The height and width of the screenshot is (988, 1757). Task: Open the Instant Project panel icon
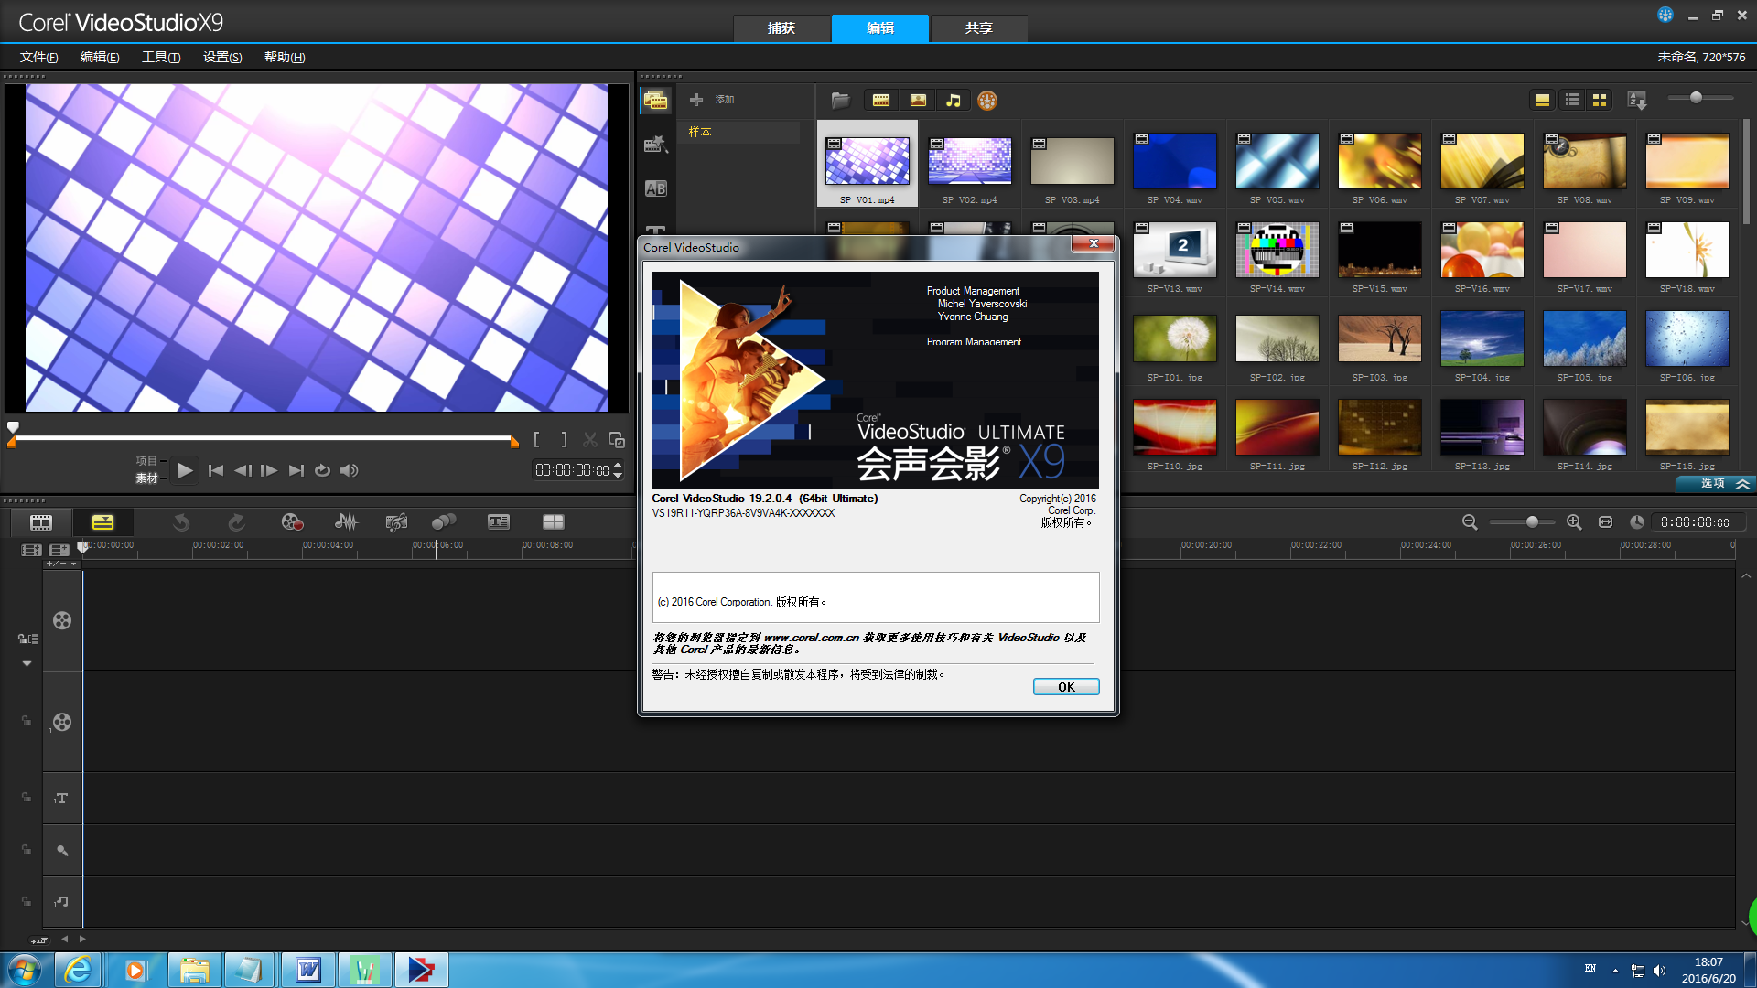655,144
